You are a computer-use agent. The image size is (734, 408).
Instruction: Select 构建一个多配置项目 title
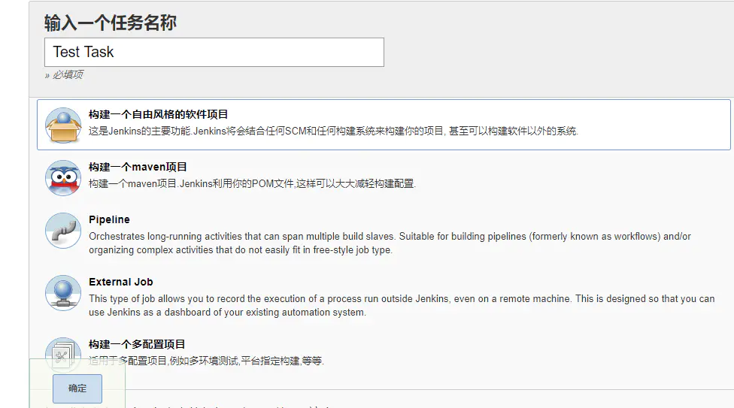[137, 344]
